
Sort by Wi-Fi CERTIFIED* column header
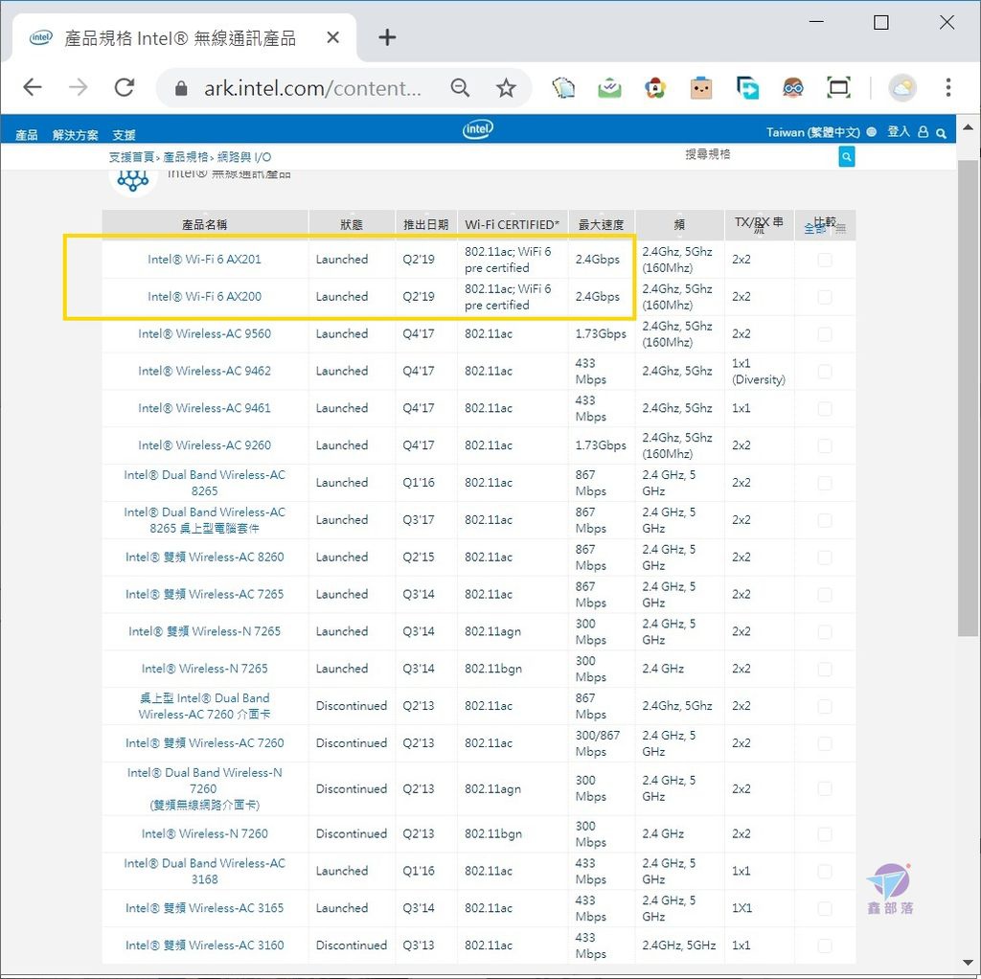[513, 224]
